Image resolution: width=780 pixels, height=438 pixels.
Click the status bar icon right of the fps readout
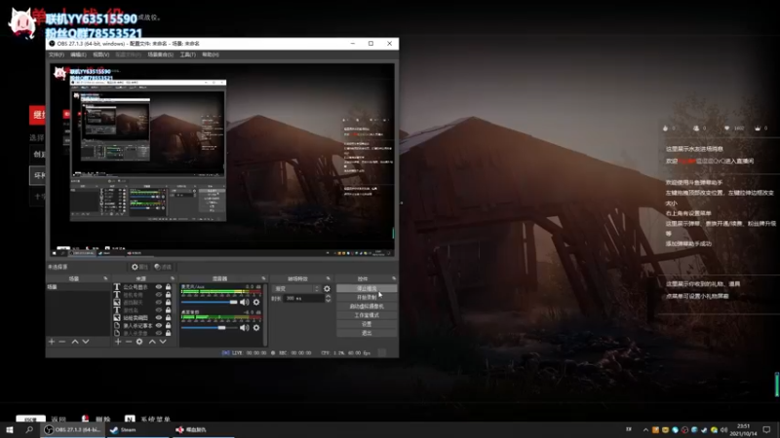click(381, 352)
